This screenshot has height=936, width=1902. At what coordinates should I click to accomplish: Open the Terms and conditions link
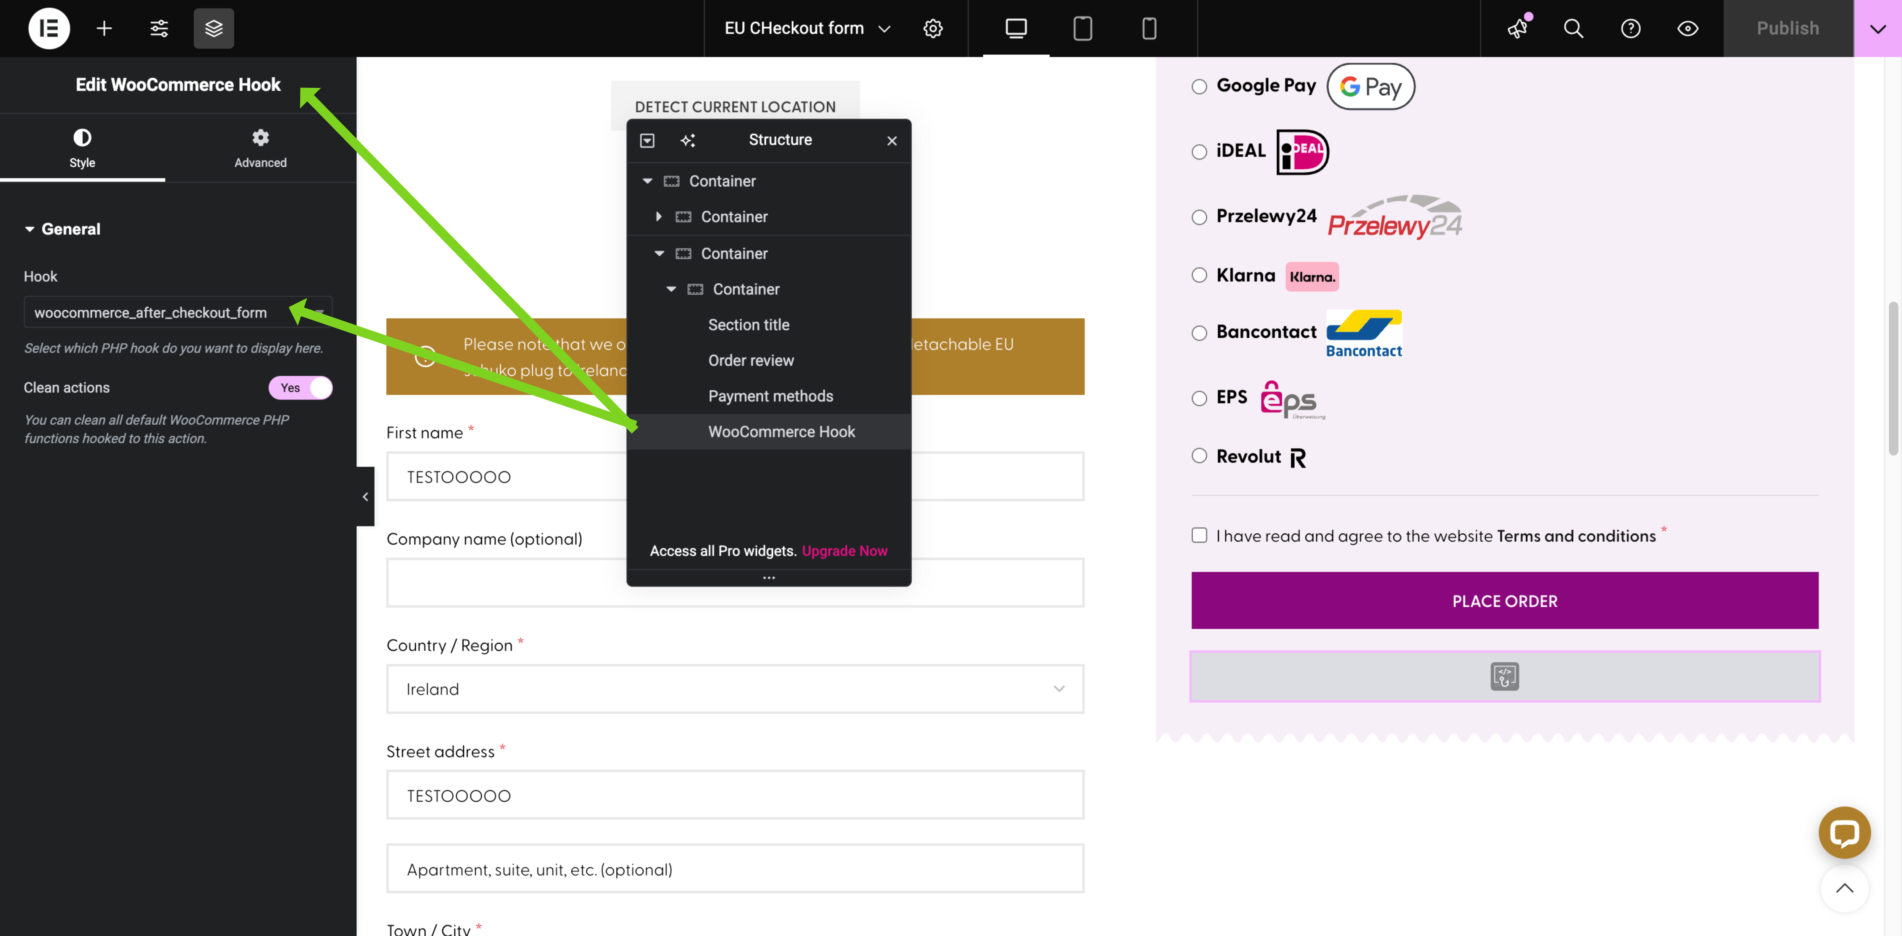point(1576,536)
